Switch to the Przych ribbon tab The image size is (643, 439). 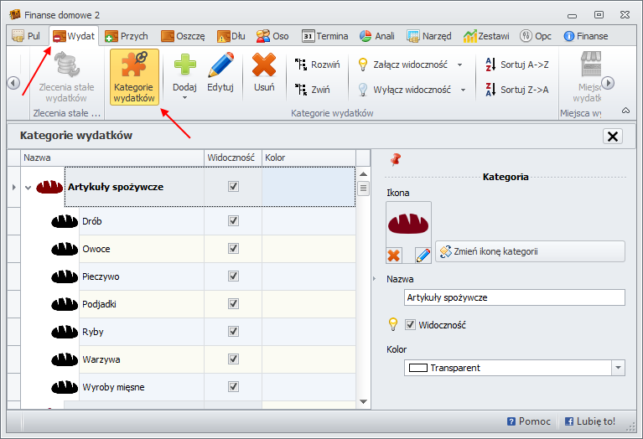pos(127,36)
